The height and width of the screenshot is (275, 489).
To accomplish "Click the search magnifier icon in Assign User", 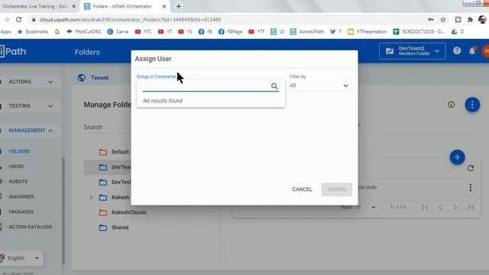I will coord(274,86).
